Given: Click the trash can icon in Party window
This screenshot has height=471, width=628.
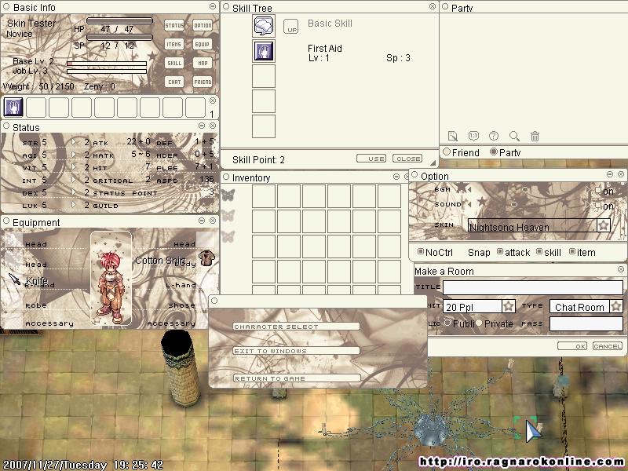Looking at the screenshot, I should [535, 136].
